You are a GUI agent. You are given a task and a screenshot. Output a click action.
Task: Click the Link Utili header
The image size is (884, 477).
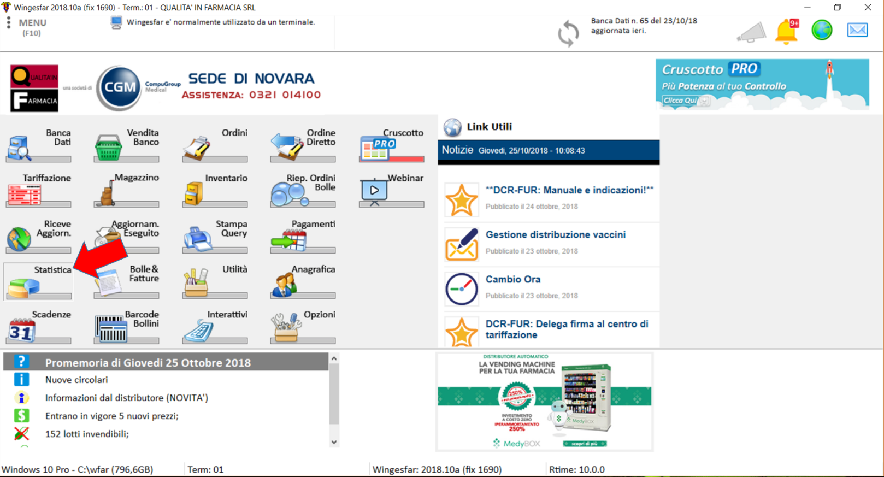tap(489, 127)
